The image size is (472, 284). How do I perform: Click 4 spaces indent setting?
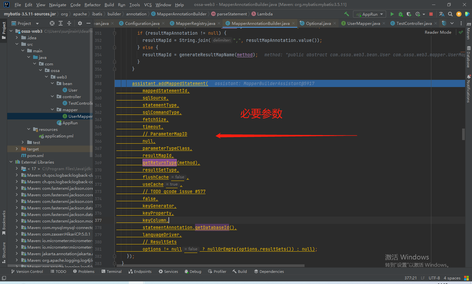pyautogui.click(x=452, y=278)
